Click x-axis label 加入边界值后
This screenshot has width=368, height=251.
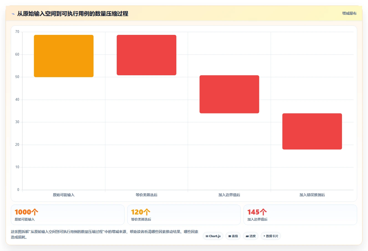tap(229, 195)
